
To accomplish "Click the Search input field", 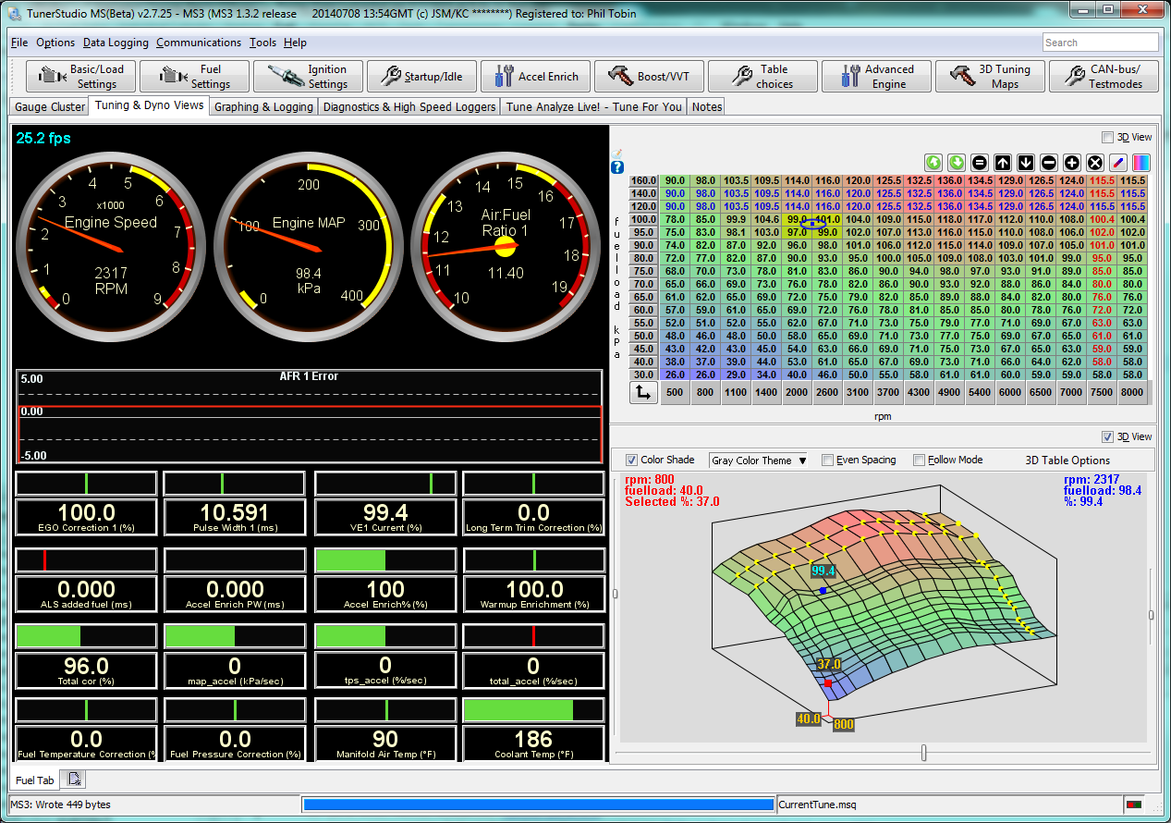I will [1100, 43].
